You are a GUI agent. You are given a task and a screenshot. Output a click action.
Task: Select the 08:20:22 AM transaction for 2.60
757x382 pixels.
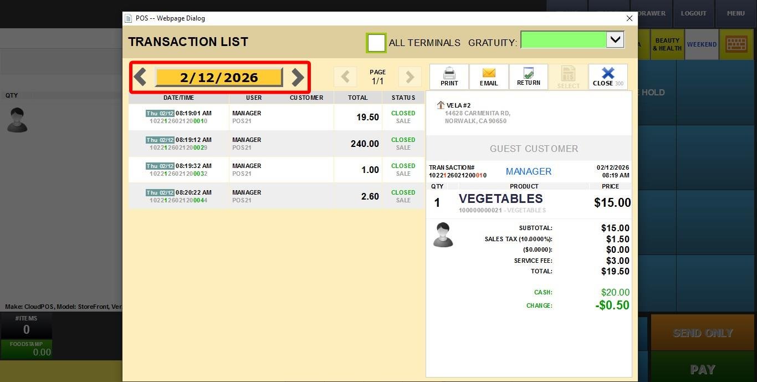coord(276,196)
